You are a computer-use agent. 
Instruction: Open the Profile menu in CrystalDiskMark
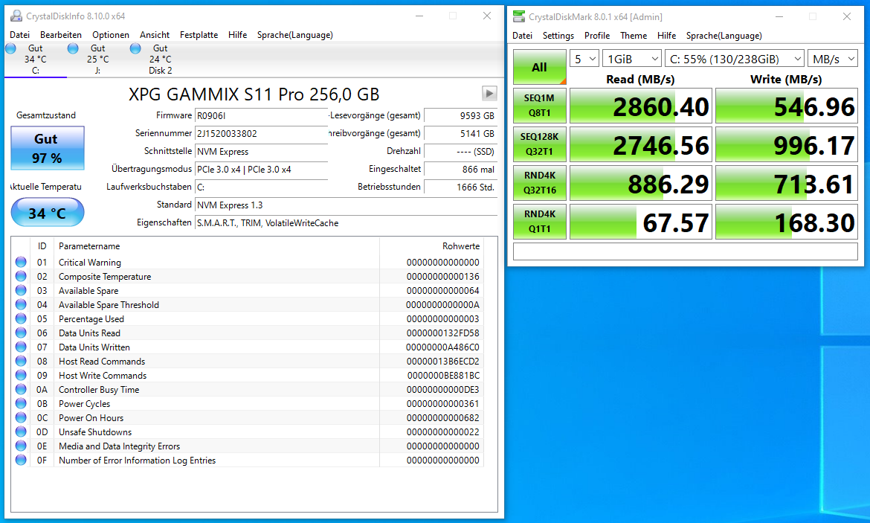click(597, 36)
